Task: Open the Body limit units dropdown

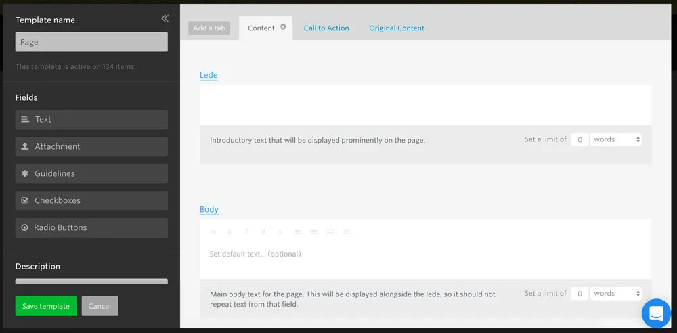Action: point(615,294)
